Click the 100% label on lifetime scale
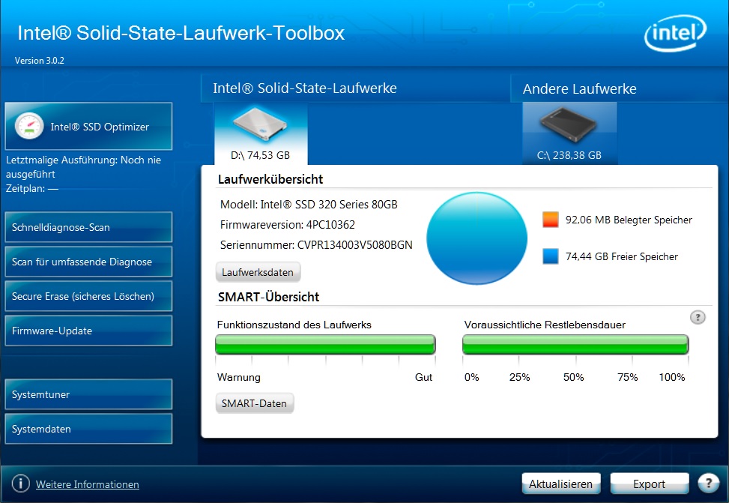The width and height of the screenshot is (729, 503). pos(672,377)
